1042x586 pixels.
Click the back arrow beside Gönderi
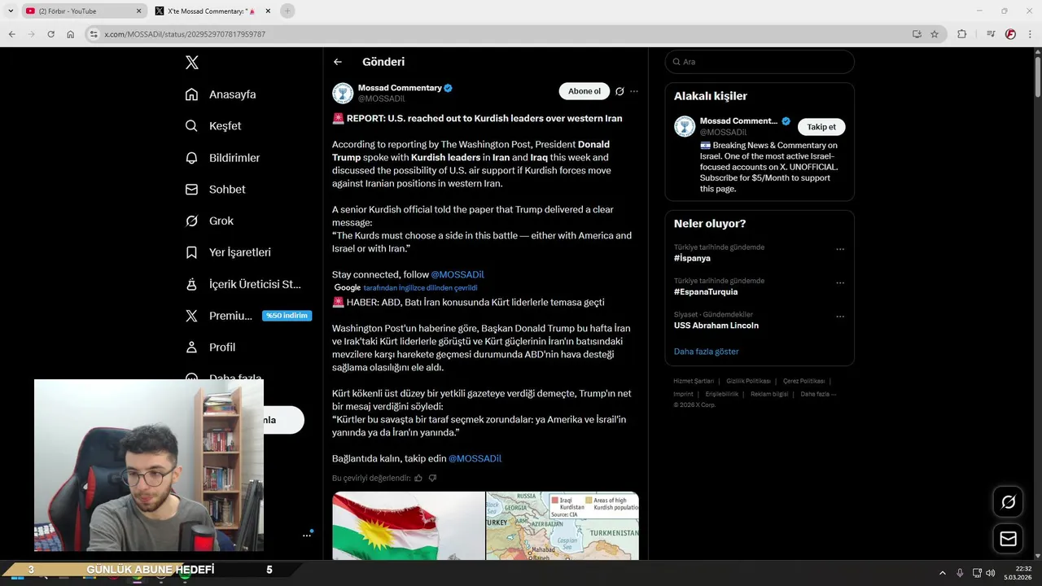click(338, 62)
